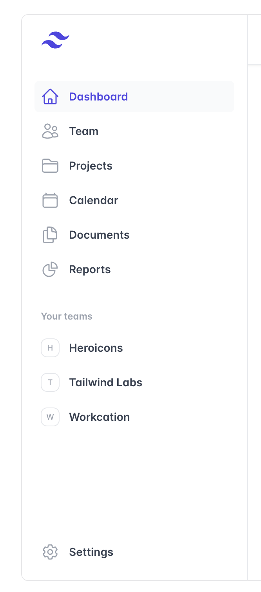View the Reports page

click(90, 269)
